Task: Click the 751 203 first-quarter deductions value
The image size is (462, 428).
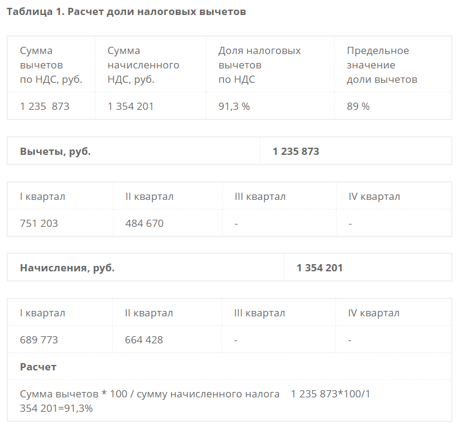Action: (39, 223)
